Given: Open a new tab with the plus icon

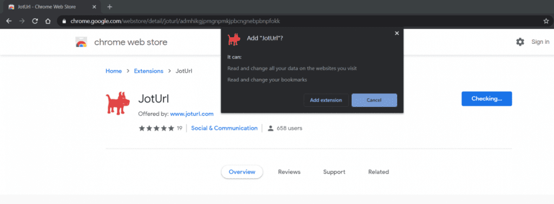Looking at the screenshot, I should click(x=109, y=6).
